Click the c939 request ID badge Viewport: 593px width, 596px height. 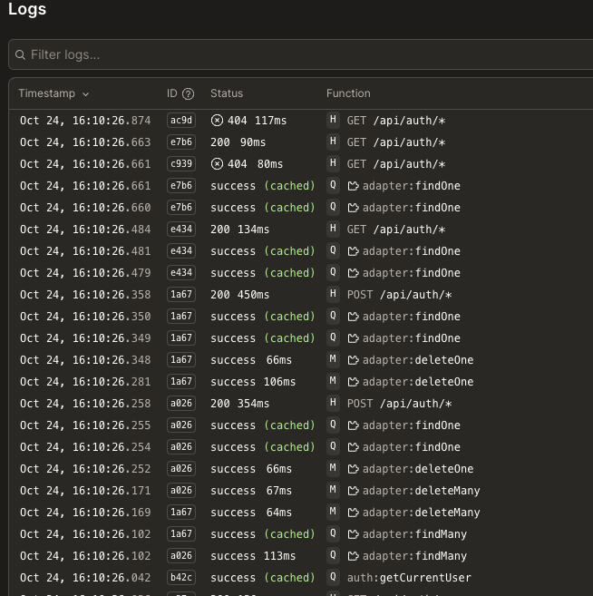point(180,164)
